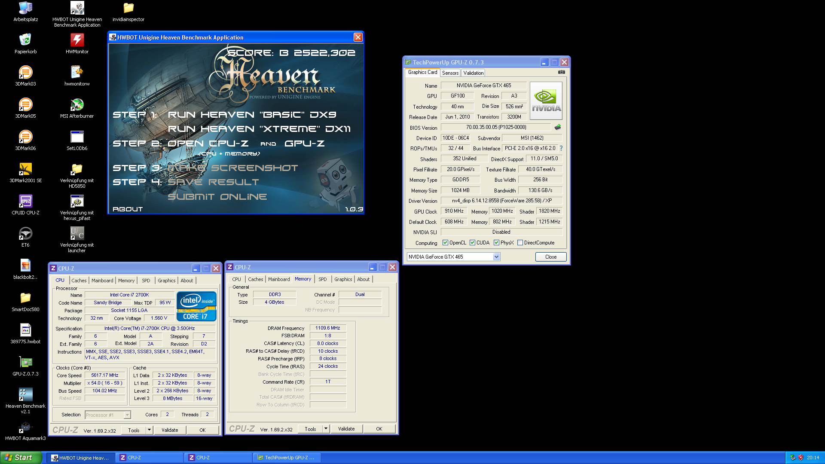Open Verknüpfung mit hexus_pifast shortcut
825x464 pixels.
coord(77,208)
